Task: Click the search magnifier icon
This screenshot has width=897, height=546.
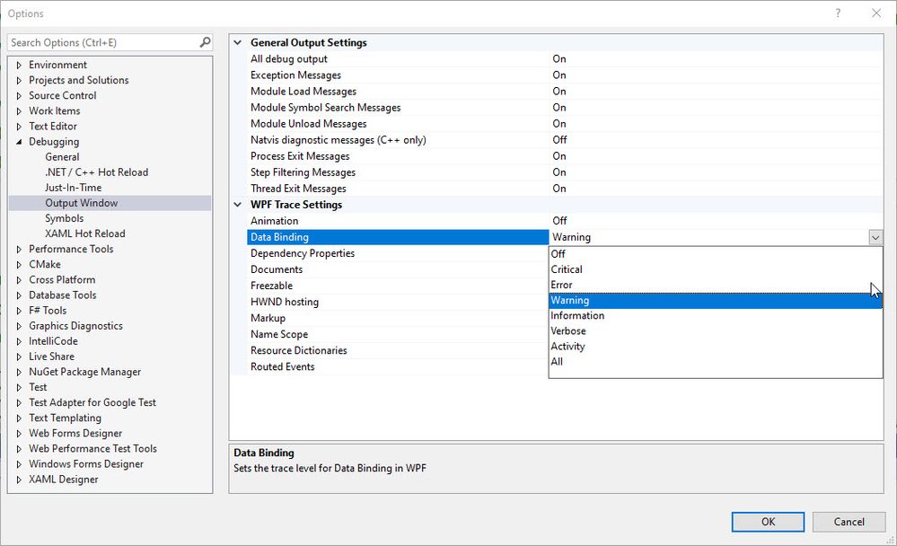Action: tap(205, 42)
